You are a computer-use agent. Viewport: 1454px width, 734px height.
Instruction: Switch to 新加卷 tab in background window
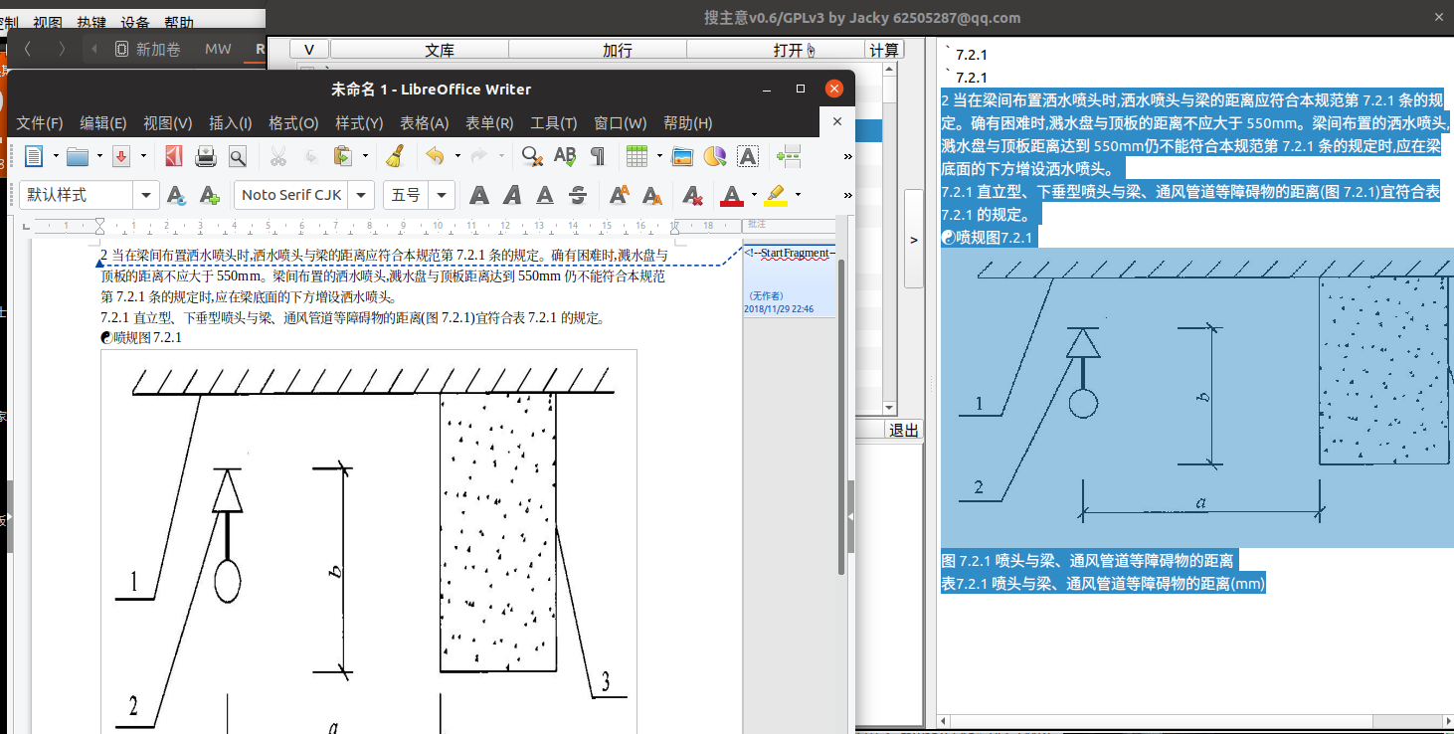[148, 49]
